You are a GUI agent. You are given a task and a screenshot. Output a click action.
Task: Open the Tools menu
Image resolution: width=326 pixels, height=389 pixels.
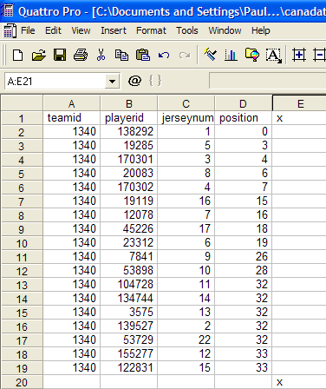click(187, 30)
